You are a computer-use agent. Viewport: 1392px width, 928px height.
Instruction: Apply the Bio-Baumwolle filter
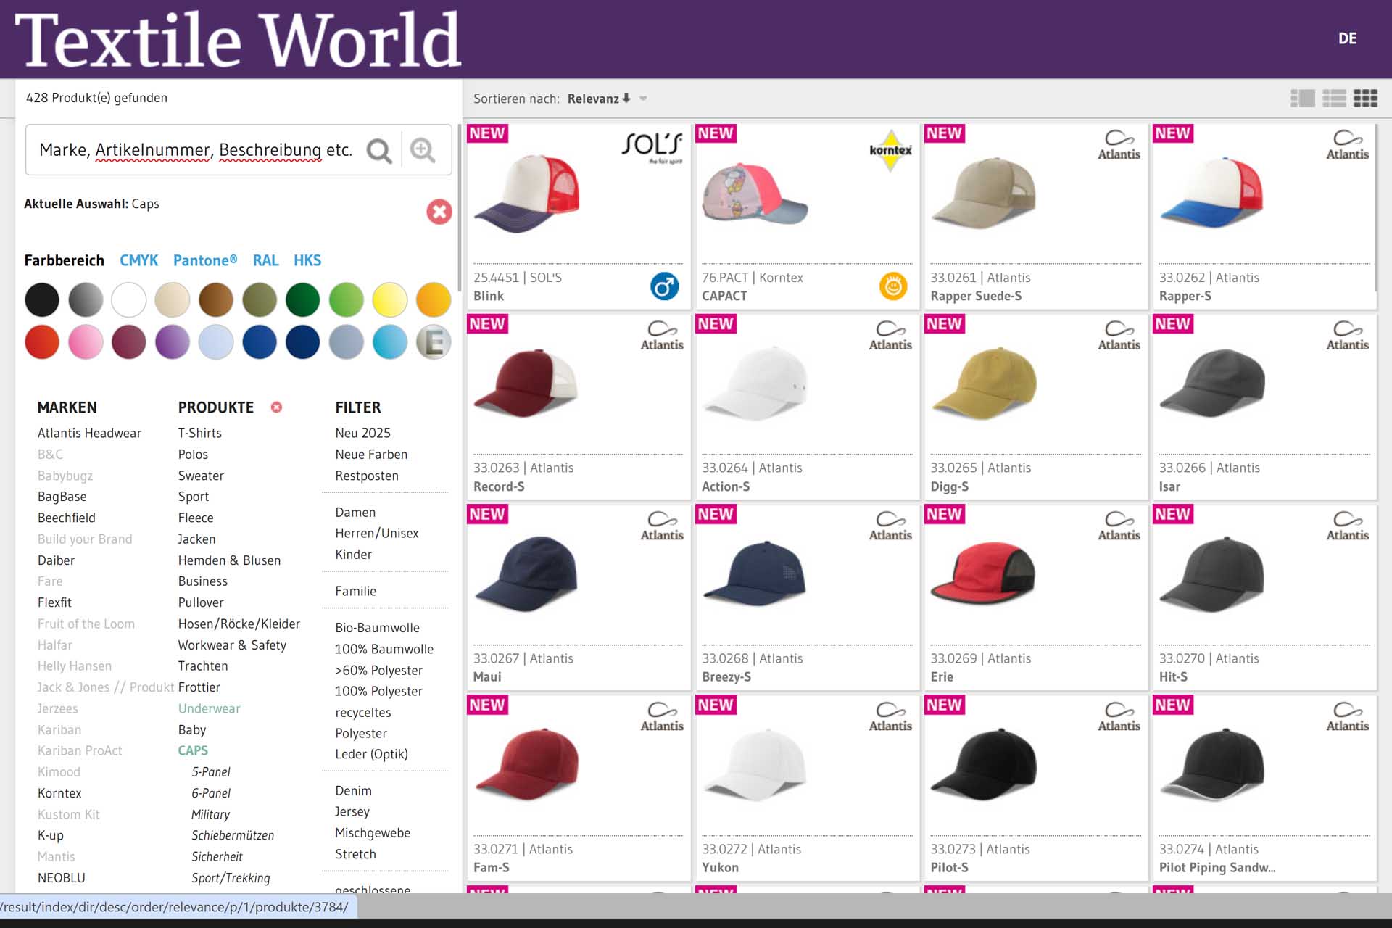tap(377, 628)
